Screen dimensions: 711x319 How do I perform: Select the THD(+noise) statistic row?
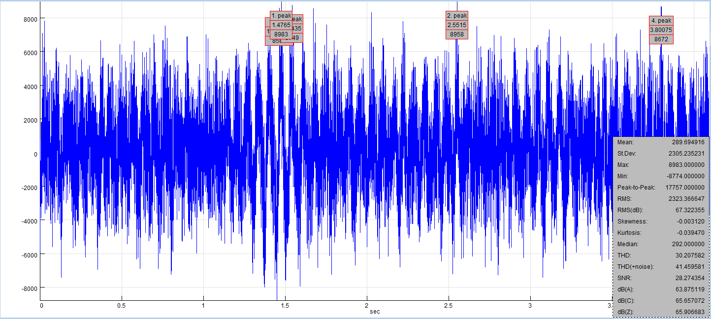[x=660, y=267]
